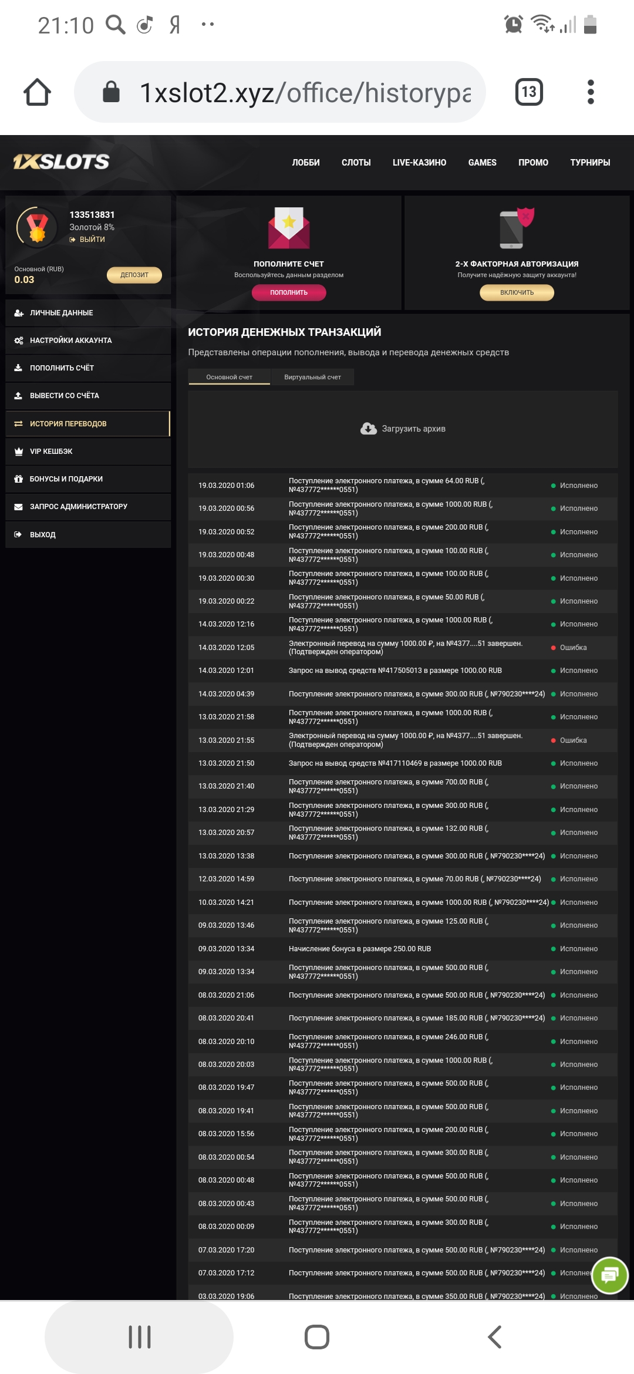The height and width of the screenshot is (1374, 634).
Task: Click the red ПОПОЛНИТЬ button
Action: [289, 292]
